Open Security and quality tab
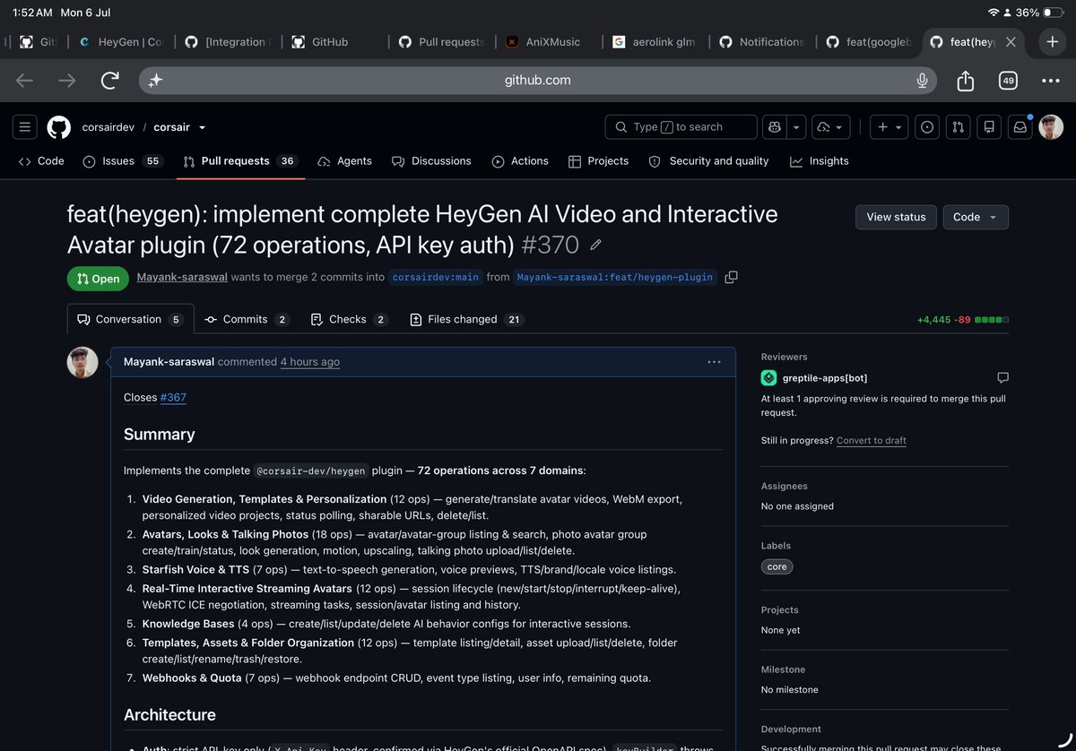Viewport: 1076px width, 751px height. [x=709, y=161]
